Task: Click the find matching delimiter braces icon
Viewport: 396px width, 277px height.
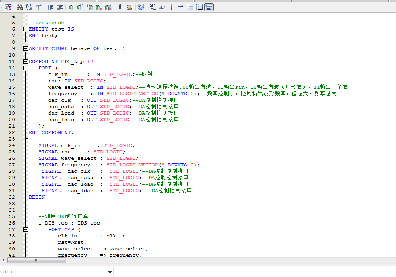Action: (39, 7)
